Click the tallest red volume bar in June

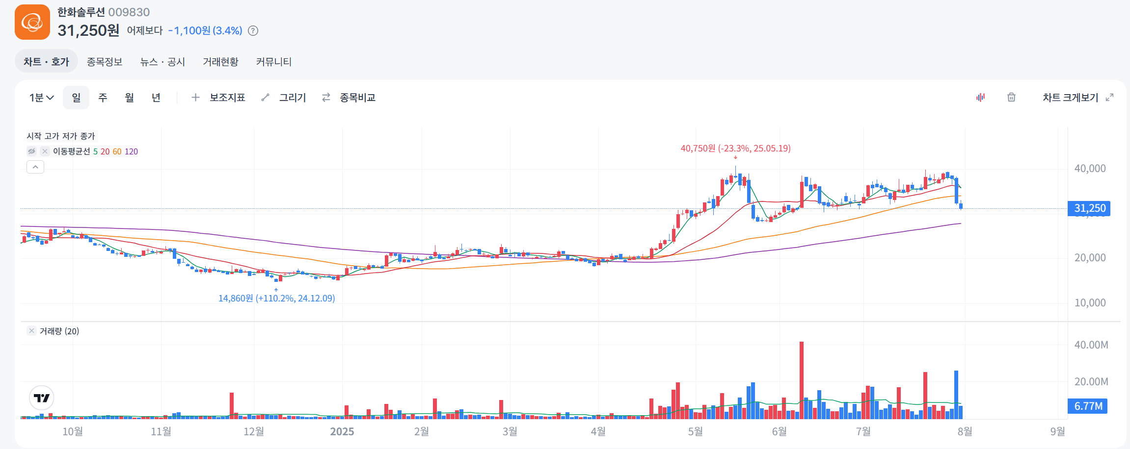(x=801, y=380)
